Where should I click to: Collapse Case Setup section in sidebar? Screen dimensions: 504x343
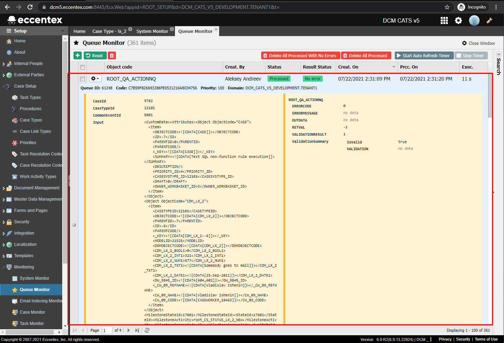point(4,86)
